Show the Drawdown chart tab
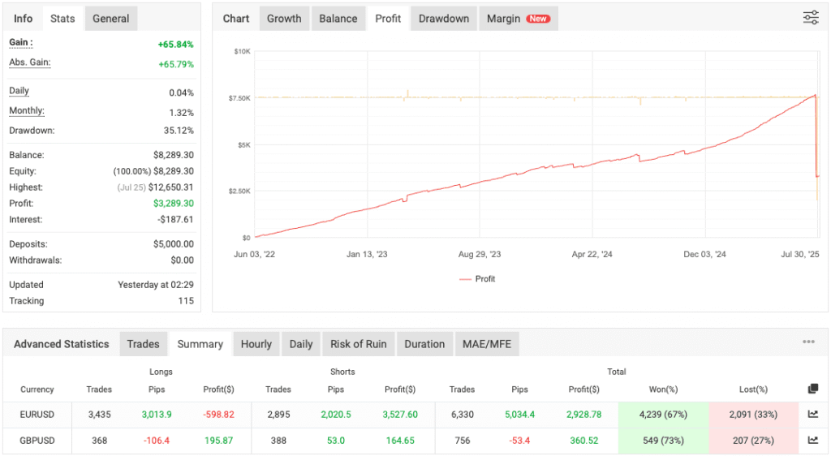The image size is (831, 456). coord(444,19)
